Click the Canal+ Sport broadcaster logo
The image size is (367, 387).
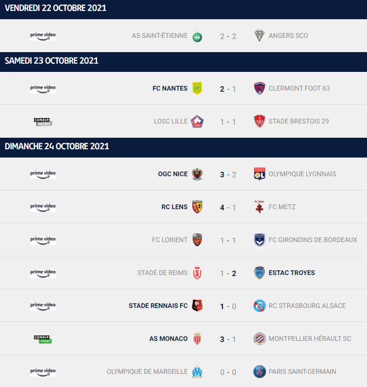pyautogui.click(x=43, y=339)
